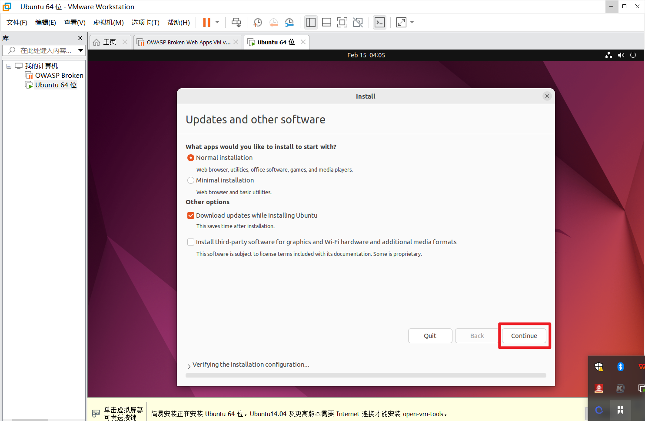Click the red application tray icon
This screenshot has width=645, height=421.
(599, 388)
